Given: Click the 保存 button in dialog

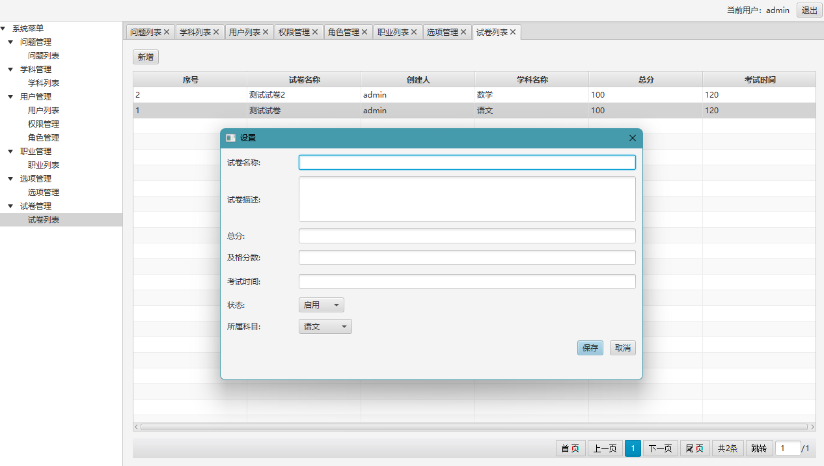Looking at the screenshot, I should coord(590,348).
